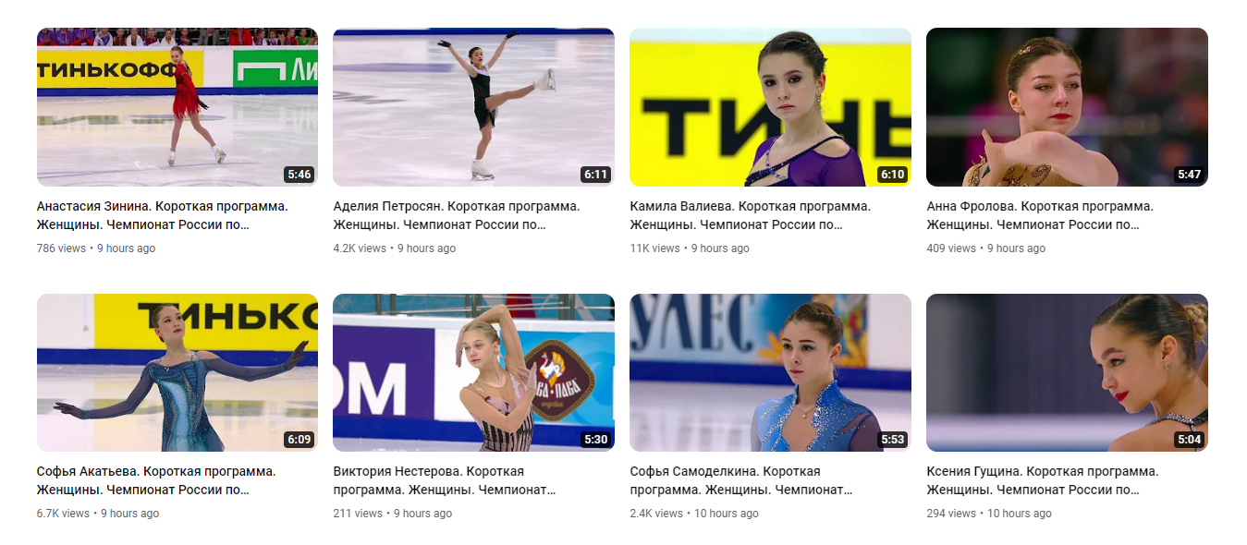
Task: Open the Анна Фролова video thumbnail
Action: pyautogui.click(x=1067, y=107)
